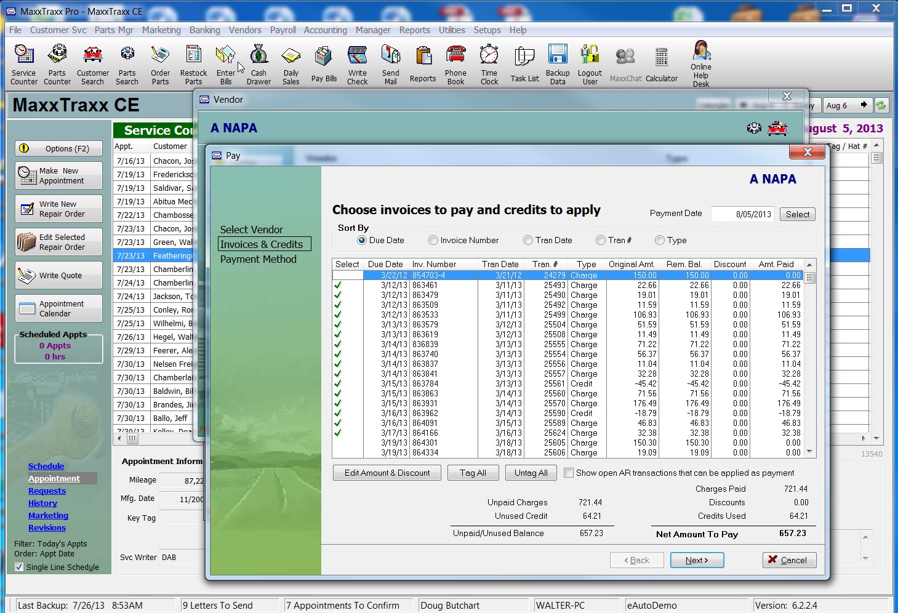Open the Cash Drawer icon
Screen dimensions: 898x613
click(259, 65)
